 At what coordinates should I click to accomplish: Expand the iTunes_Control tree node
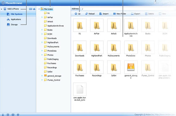click(42, 80)
